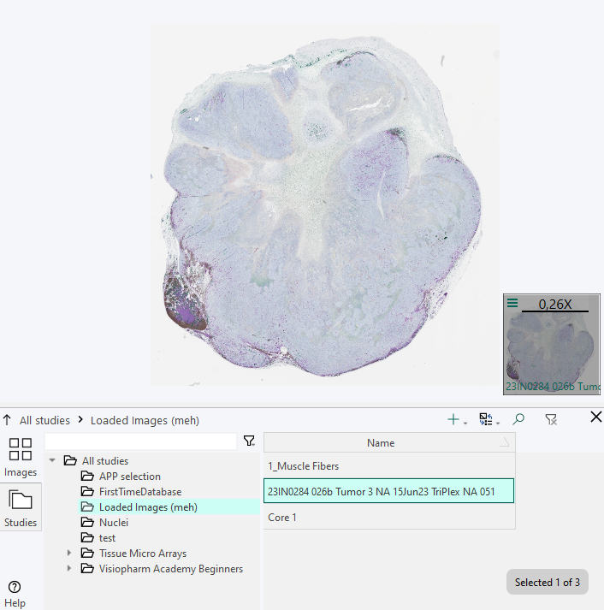
Task: Click the overview navigator thumbnail
Action: pos(552,344)
